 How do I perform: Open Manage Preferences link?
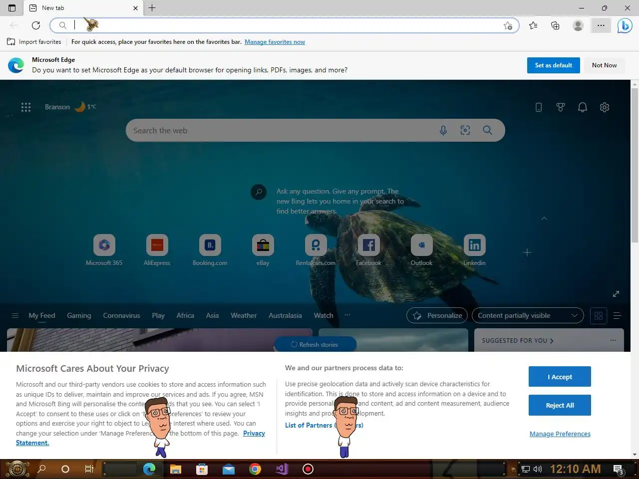560,434
